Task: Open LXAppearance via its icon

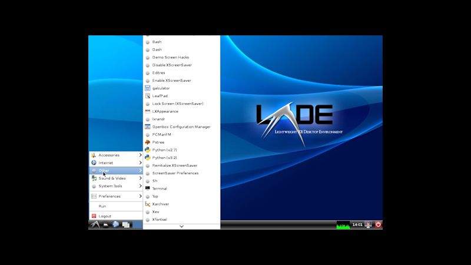Action: click(x=148, y=111)
